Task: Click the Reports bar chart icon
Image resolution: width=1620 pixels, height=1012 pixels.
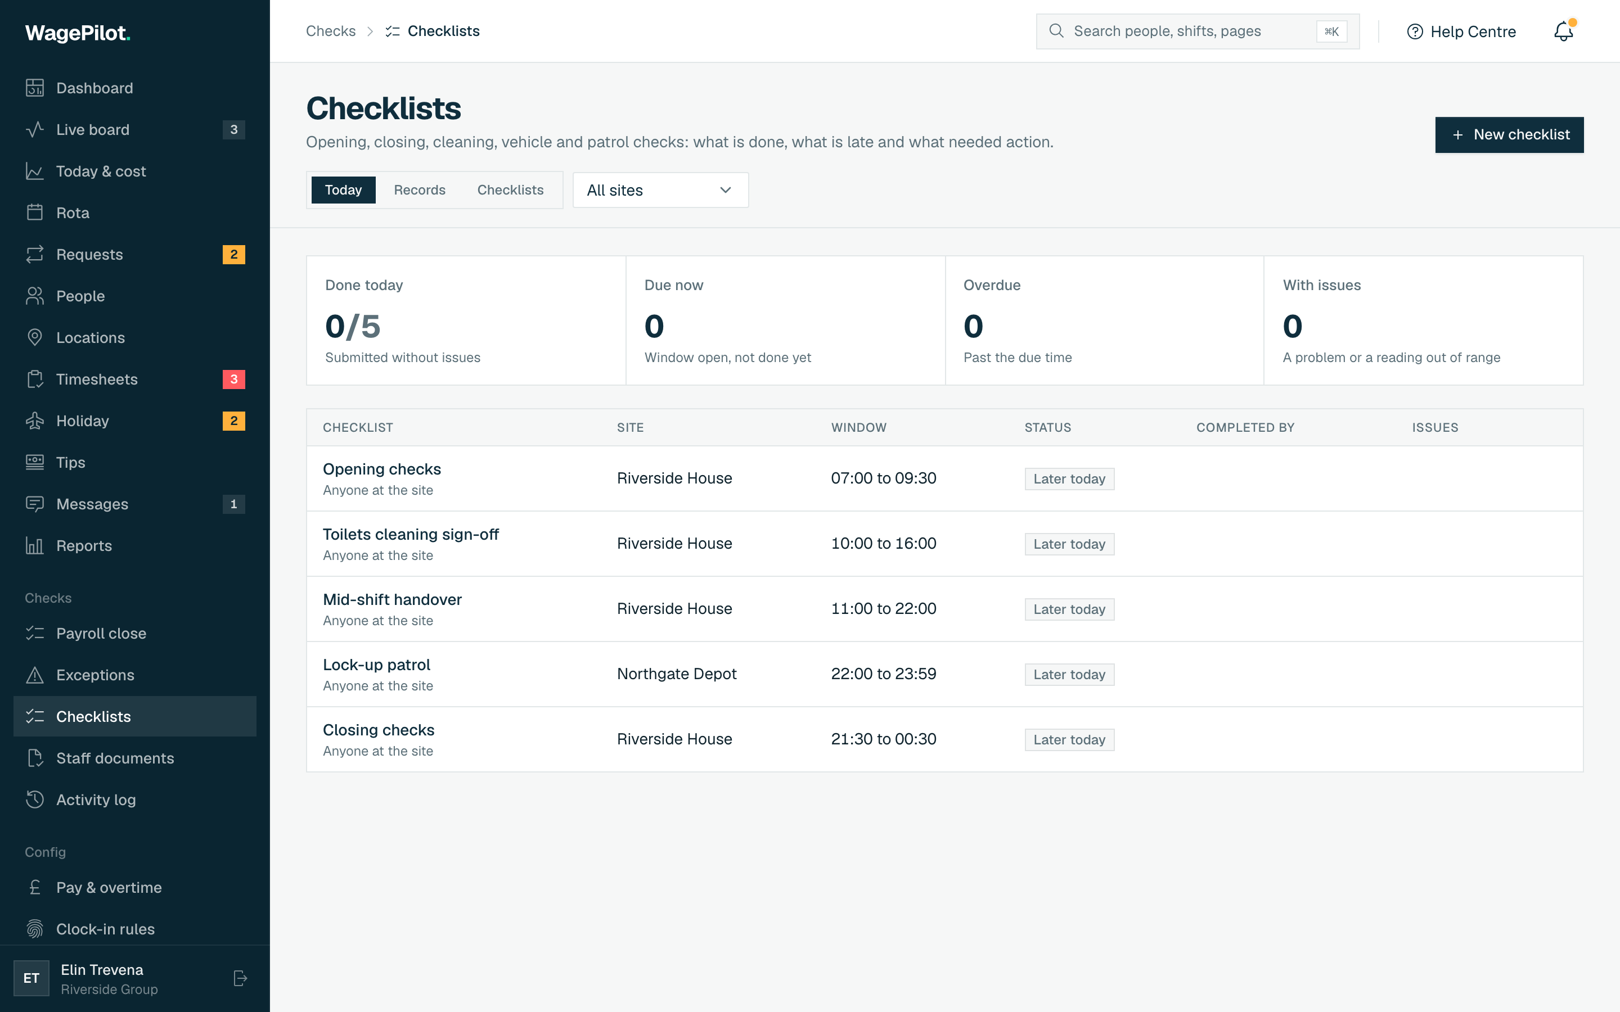Action: tap(35, 545)
